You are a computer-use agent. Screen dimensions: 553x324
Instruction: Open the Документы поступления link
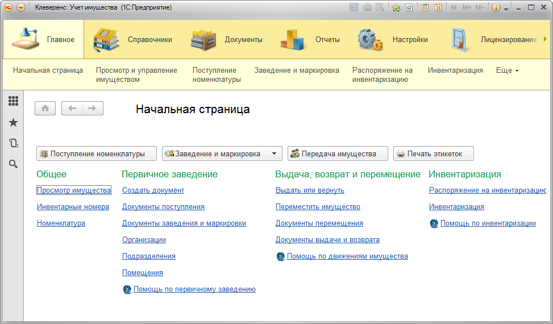pos(163,206)
